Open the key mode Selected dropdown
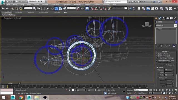 click(141, 90)
